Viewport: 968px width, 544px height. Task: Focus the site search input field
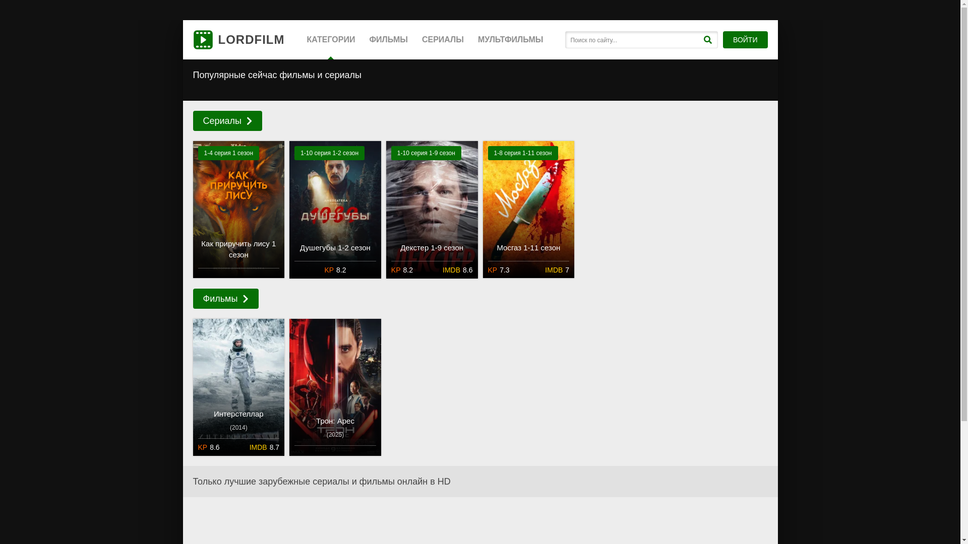[x=633, y=40]
